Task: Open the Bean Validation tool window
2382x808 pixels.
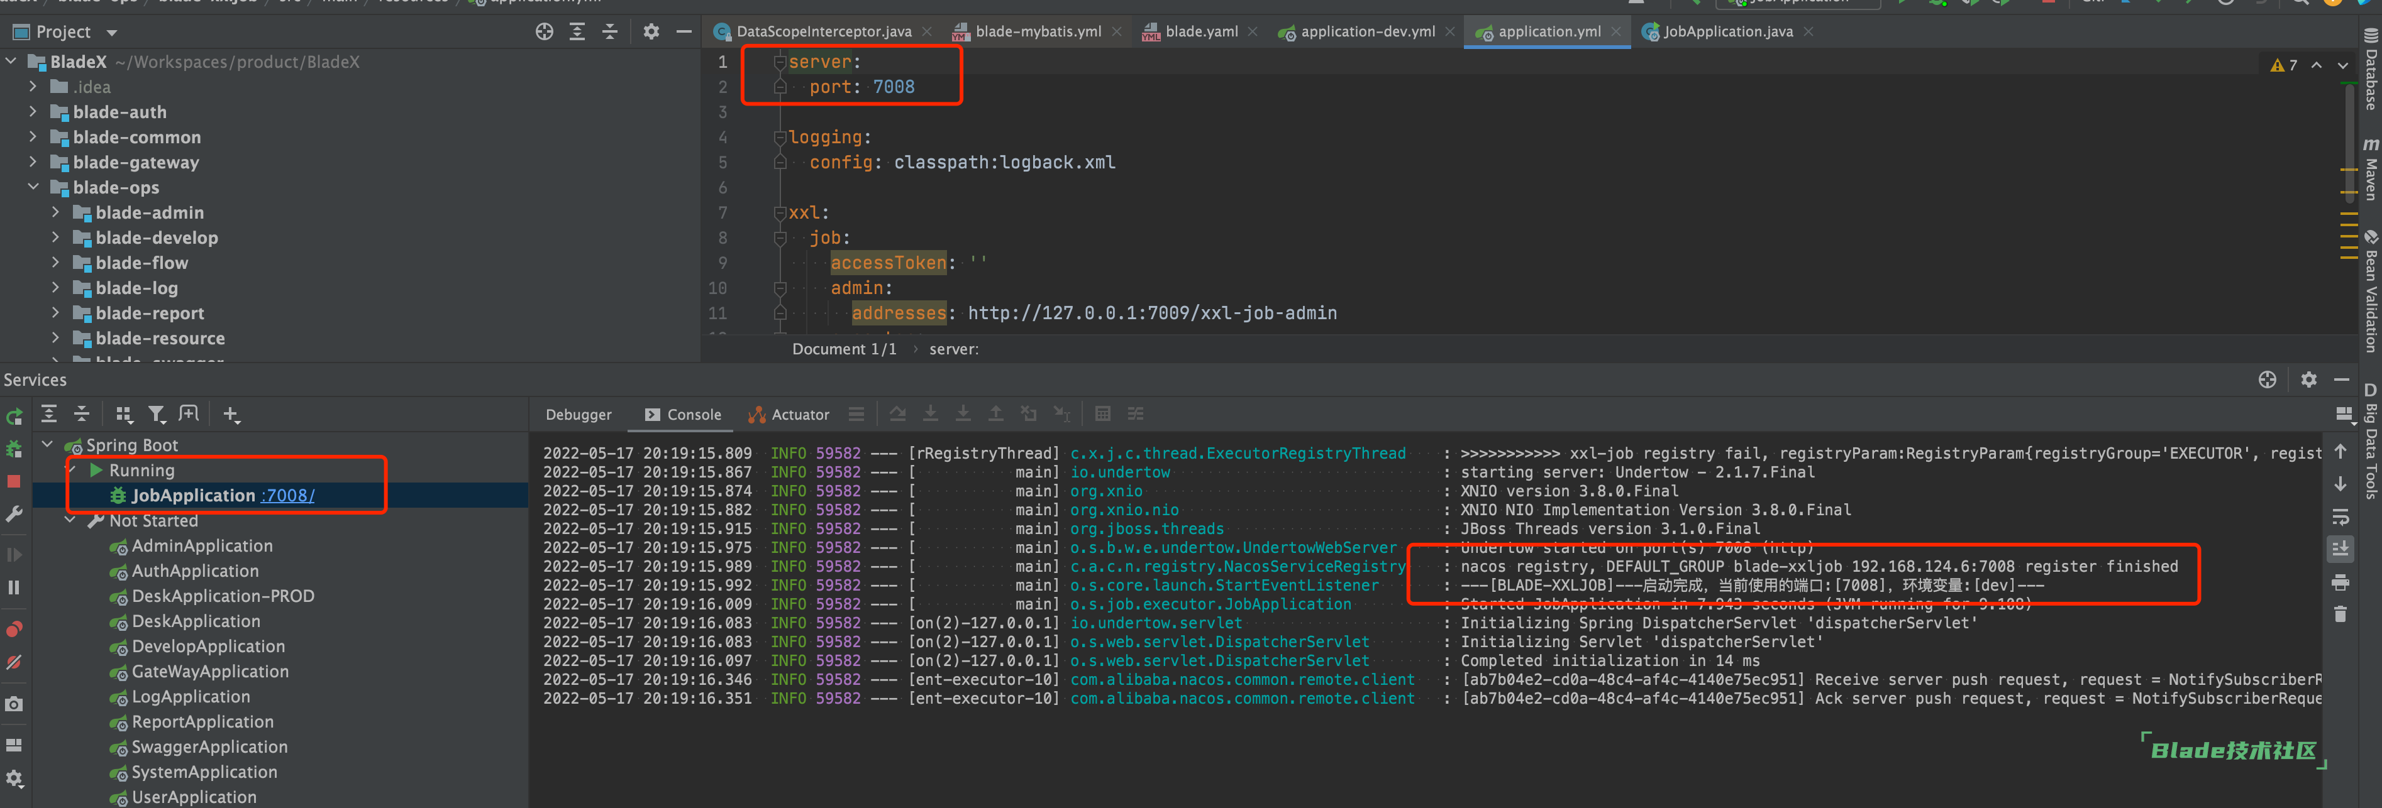Action: tap(2371, 292)
